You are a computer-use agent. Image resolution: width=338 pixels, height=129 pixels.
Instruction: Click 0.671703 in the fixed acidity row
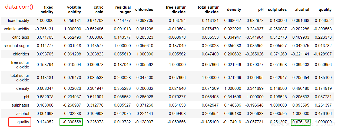point(95,21)
